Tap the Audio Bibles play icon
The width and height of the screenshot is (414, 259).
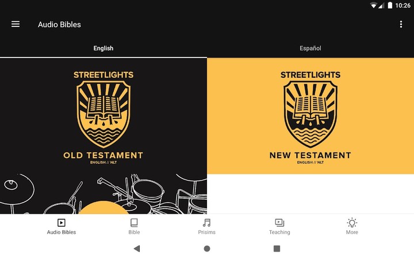click(x=62, y=223)
